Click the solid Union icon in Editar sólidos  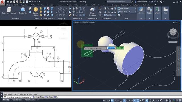click(45, 8)
